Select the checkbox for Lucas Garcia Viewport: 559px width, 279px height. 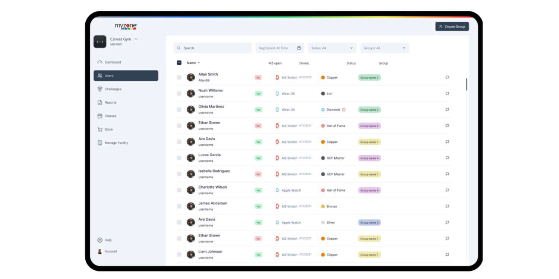pyautogui.click(x=179, y=158)
